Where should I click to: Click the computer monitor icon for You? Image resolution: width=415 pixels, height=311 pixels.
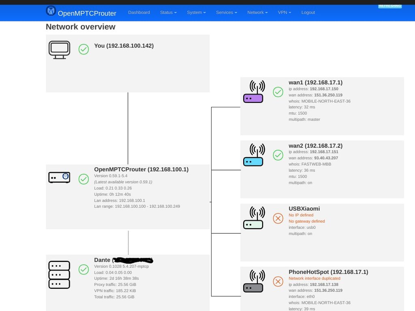pos(59,50)
